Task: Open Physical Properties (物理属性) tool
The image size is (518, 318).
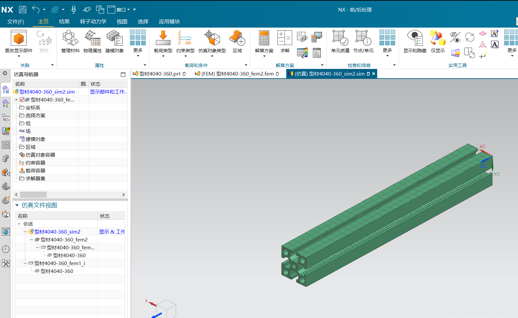Action: point(93,41)
